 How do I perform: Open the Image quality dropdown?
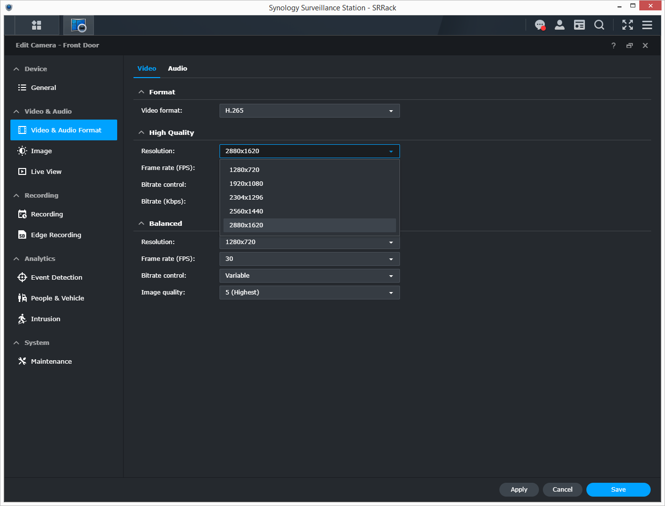(x=310, y=293)
